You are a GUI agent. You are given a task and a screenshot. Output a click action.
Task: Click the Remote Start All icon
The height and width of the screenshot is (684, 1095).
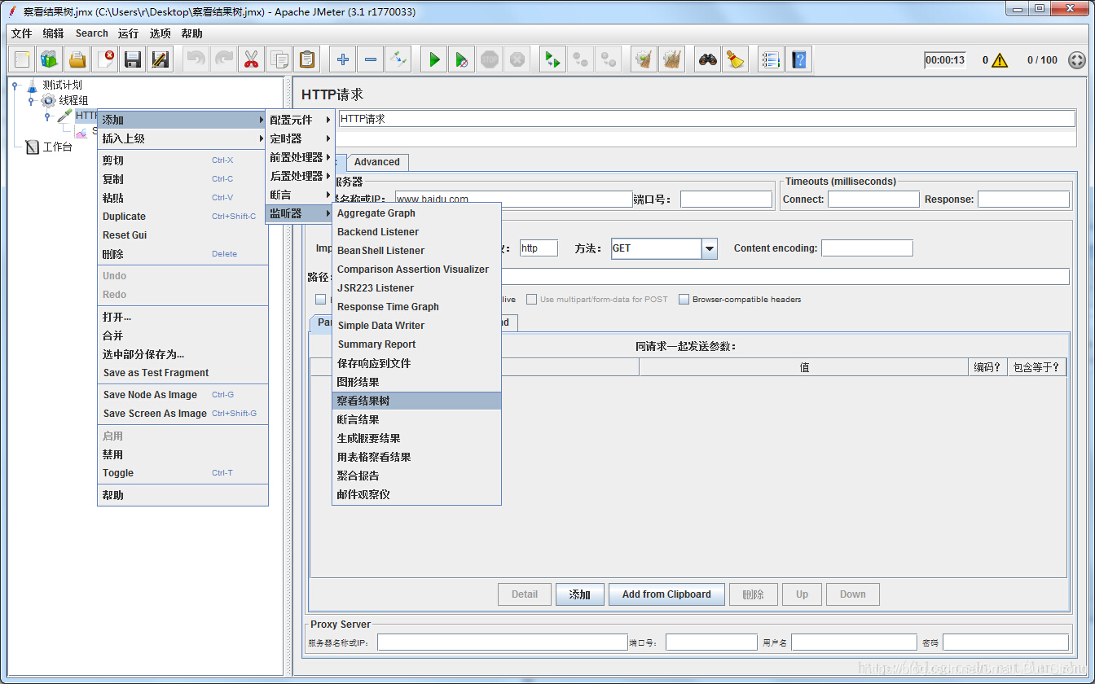552,59
